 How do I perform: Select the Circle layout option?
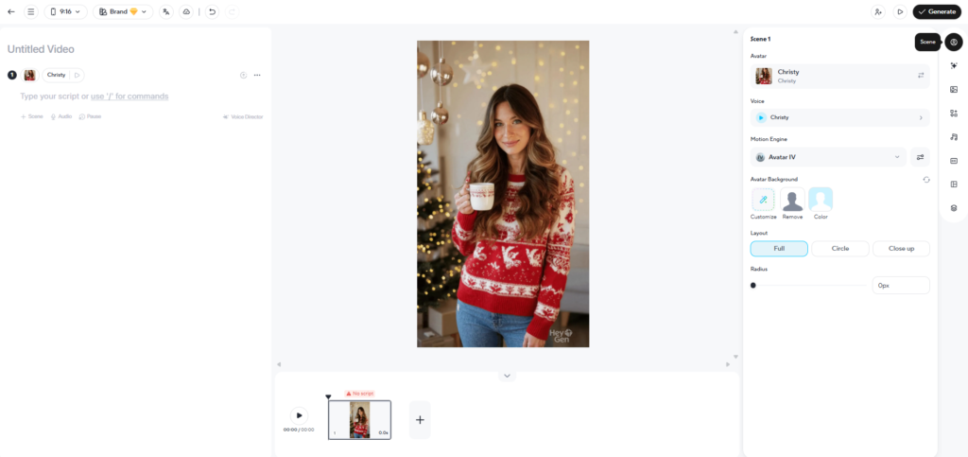[x=840, y=248]
